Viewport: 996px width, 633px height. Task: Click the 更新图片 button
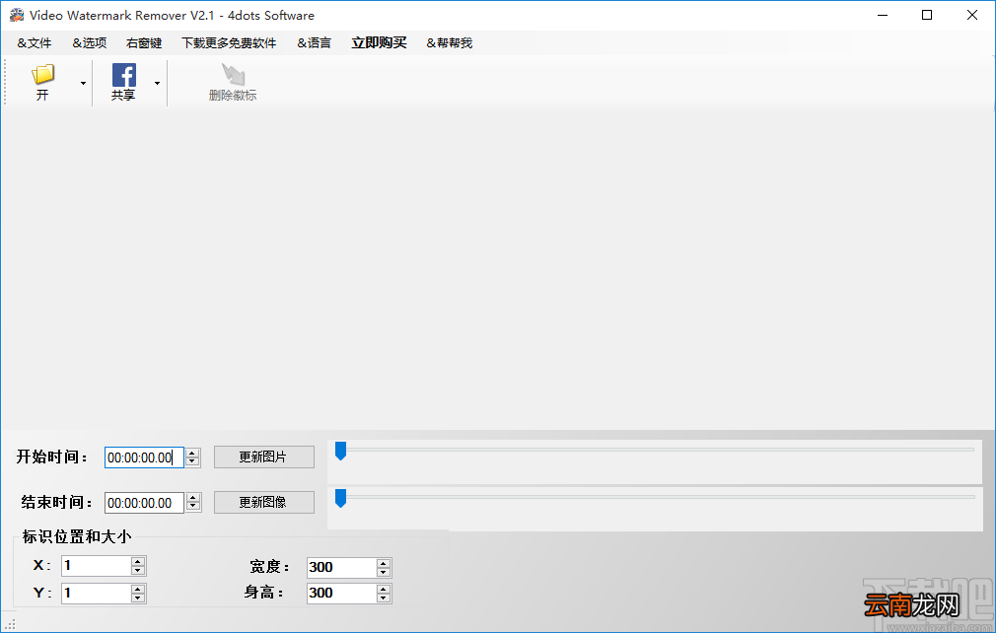(x=264, y=457)
